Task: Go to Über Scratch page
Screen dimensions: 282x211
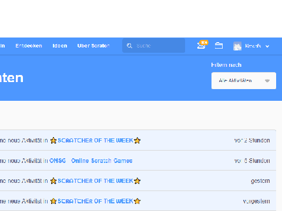Action: (93, 46)
